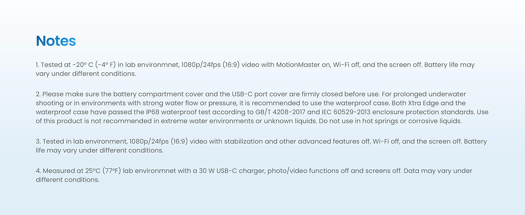Click 'advanced features off' in note 3
The image size is (525, 215).
pos(328,142)
